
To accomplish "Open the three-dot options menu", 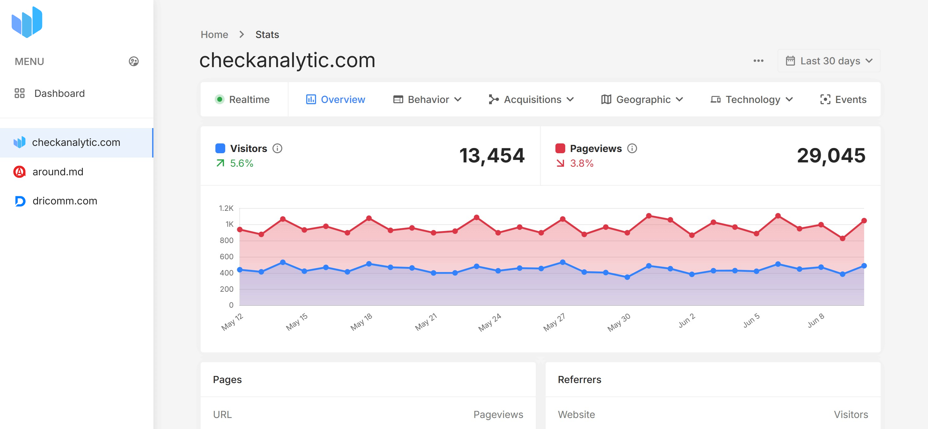I will [758, 60].
